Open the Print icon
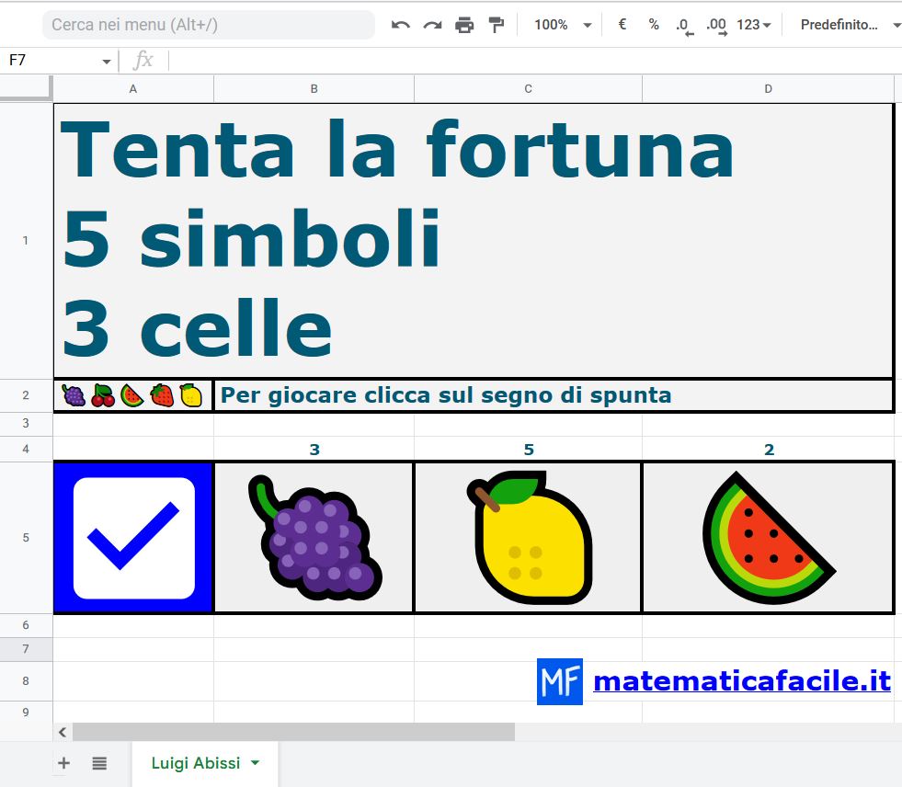This screenshot has height=787, width=902. (x=464, y=25)
